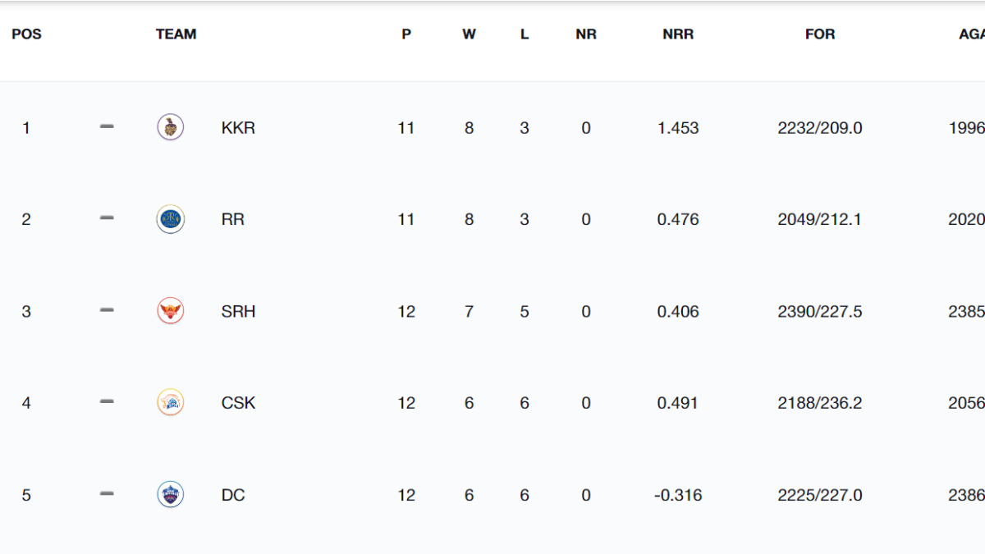Click the CSK team logo
Viewport: 985px width, 554px height.
(170, 403)
